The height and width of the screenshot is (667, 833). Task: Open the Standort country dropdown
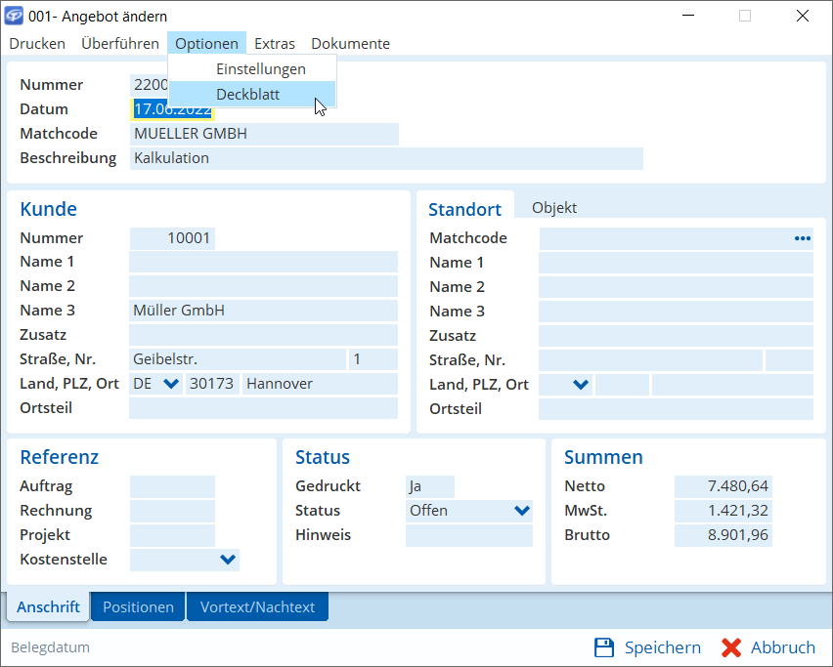tap(580, 385)
